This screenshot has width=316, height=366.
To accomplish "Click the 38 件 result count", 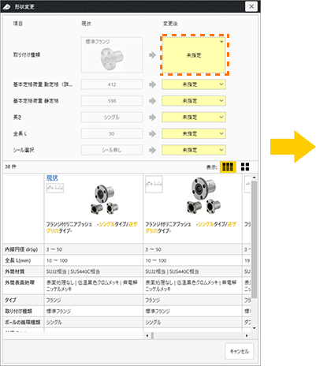I will tap(10, 166).
